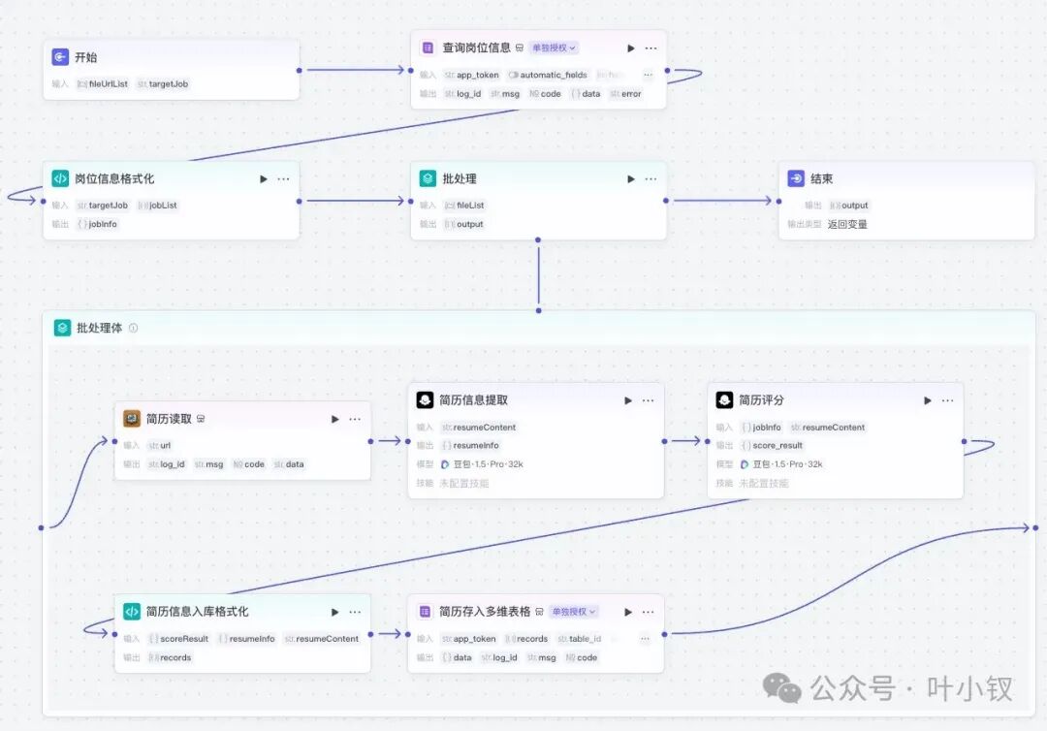Click model 豆包·1.5·Pro·32k in 简历信息提取
Image resolution: width=1047 pixels, height=731 pixels.
point(482,464)
